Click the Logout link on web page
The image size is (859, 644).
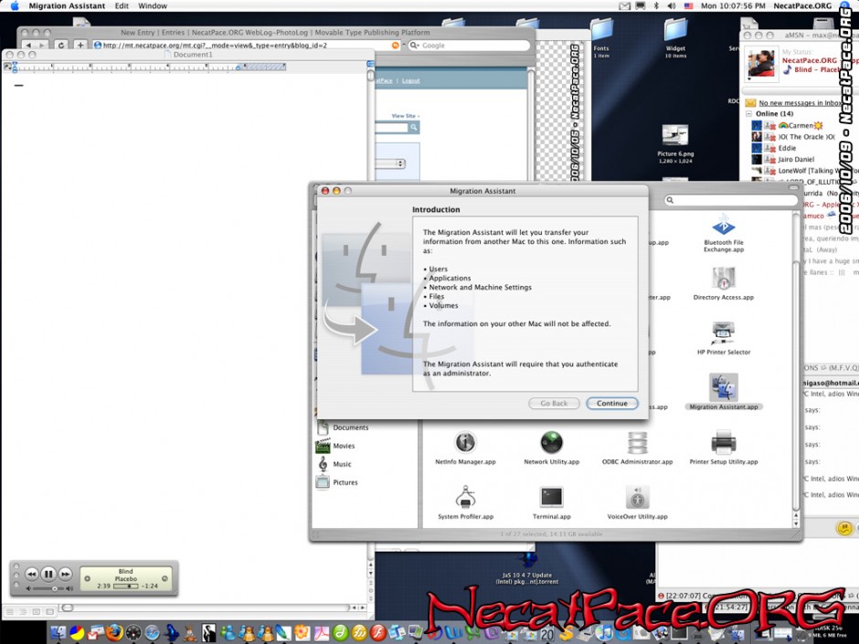click(x=410, y=80)
